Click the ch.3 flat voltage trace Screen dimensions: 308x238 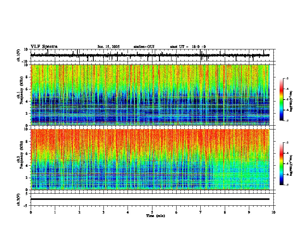150,199
